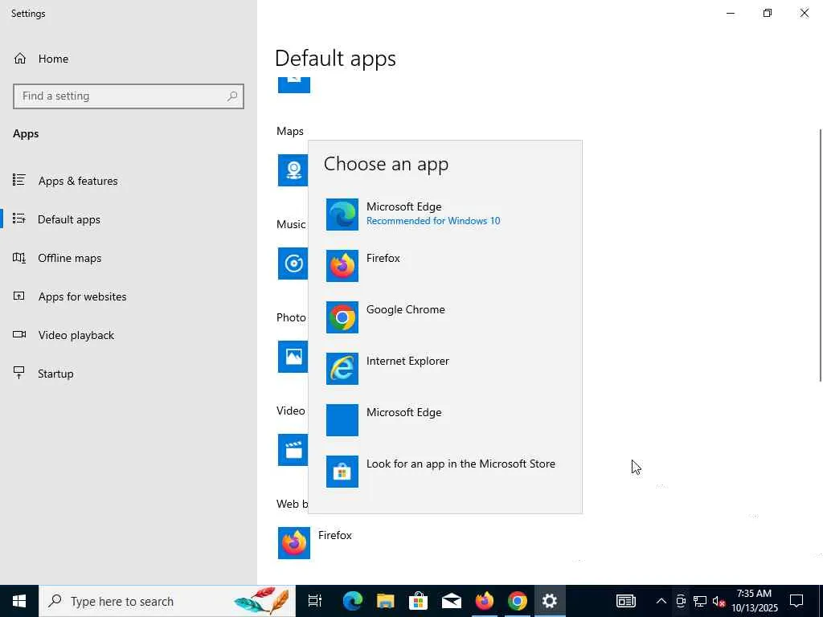Open the clock showing 7:35 AM
823x617 pixels.
[754, 601]
